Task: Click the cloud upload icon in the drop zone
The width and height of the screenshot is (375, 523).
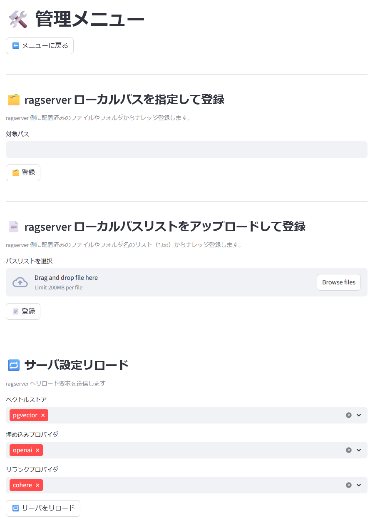Action: pyautogui.click(x=20, y=282)
